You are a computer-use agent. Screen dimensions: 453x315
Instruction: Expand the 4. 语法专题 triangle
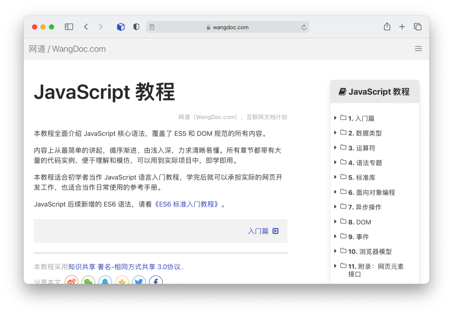click(335, 162)
